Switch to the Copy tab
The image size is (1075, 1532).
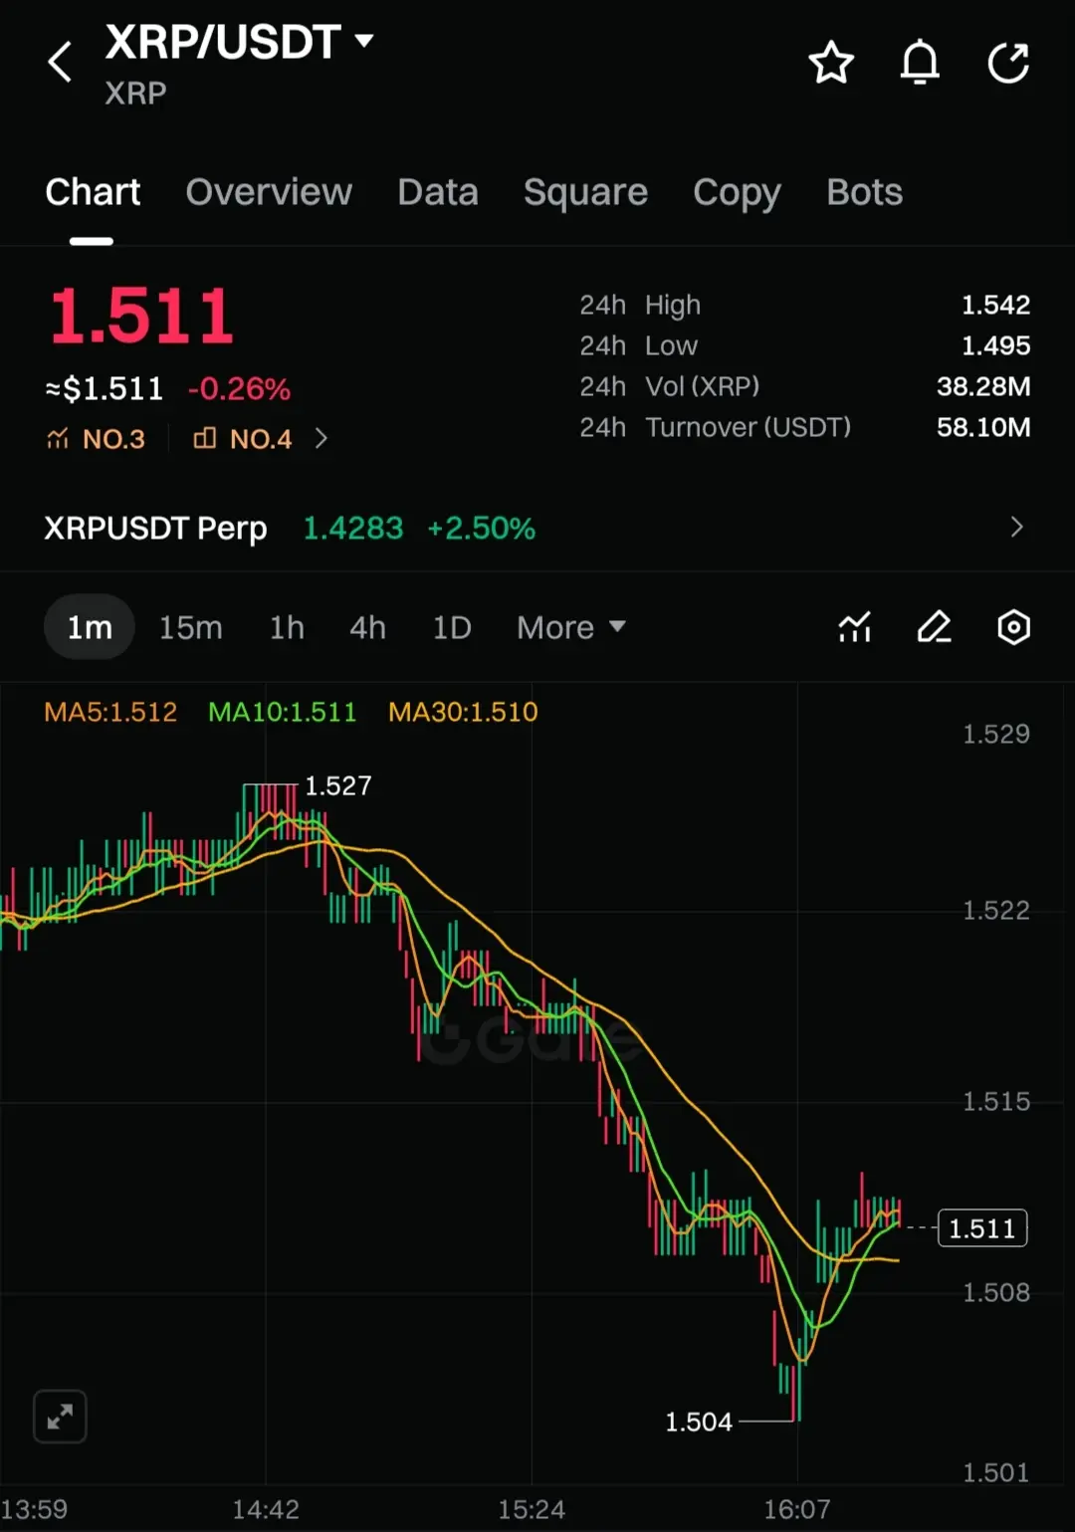click(737, 192)
